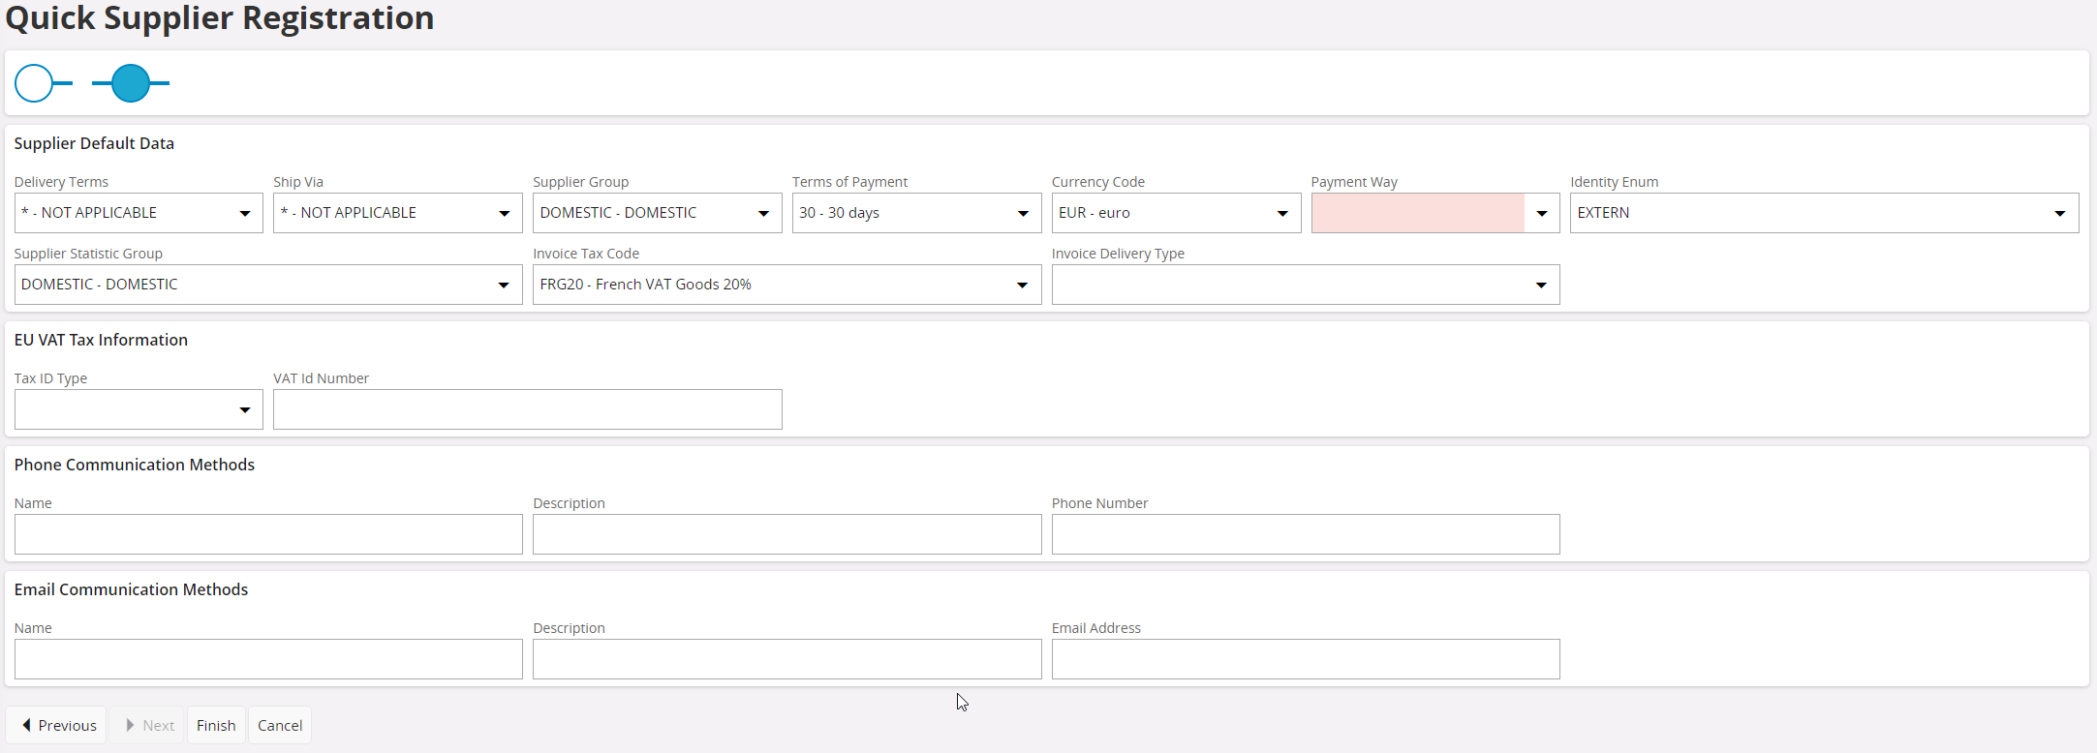Open the Tax ID Type dropdown
The image size is (2097, 753).
[139, 409]
